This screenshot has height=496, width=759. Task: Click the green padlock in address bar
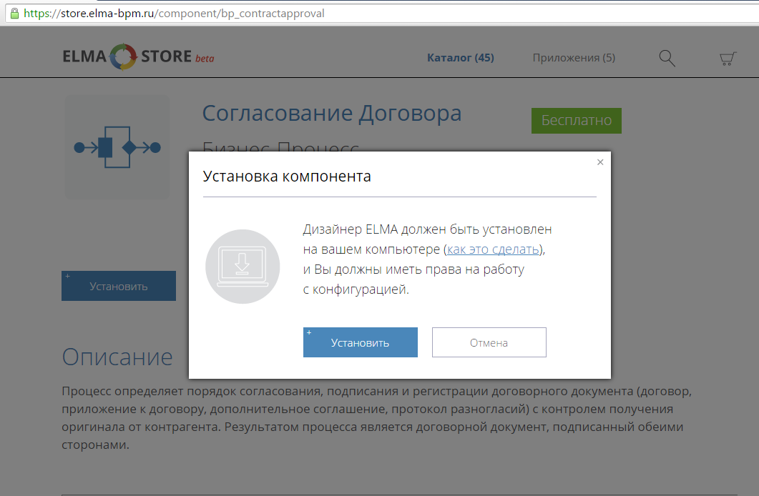[x=14, y=13]
